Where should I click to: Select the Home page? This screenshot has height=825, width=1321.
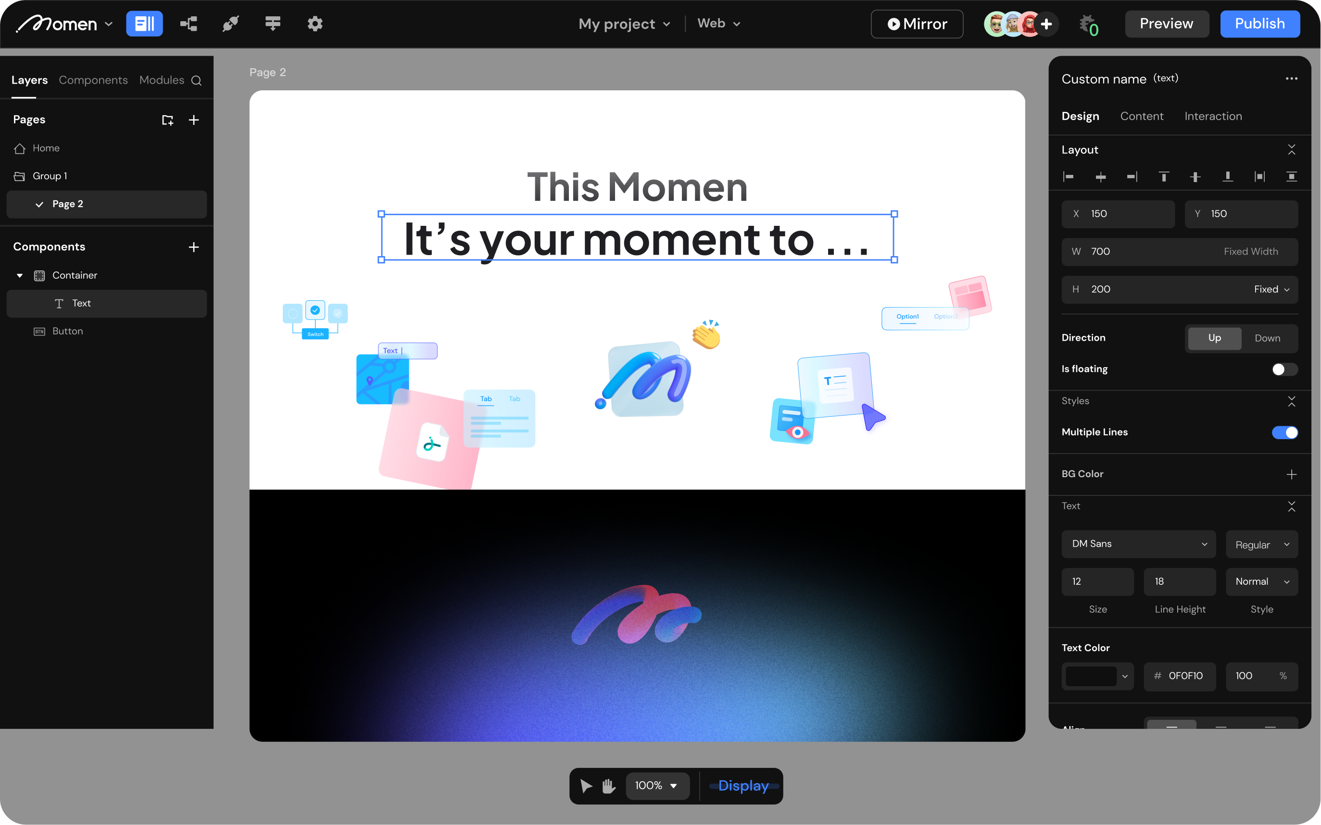[106, 148]
